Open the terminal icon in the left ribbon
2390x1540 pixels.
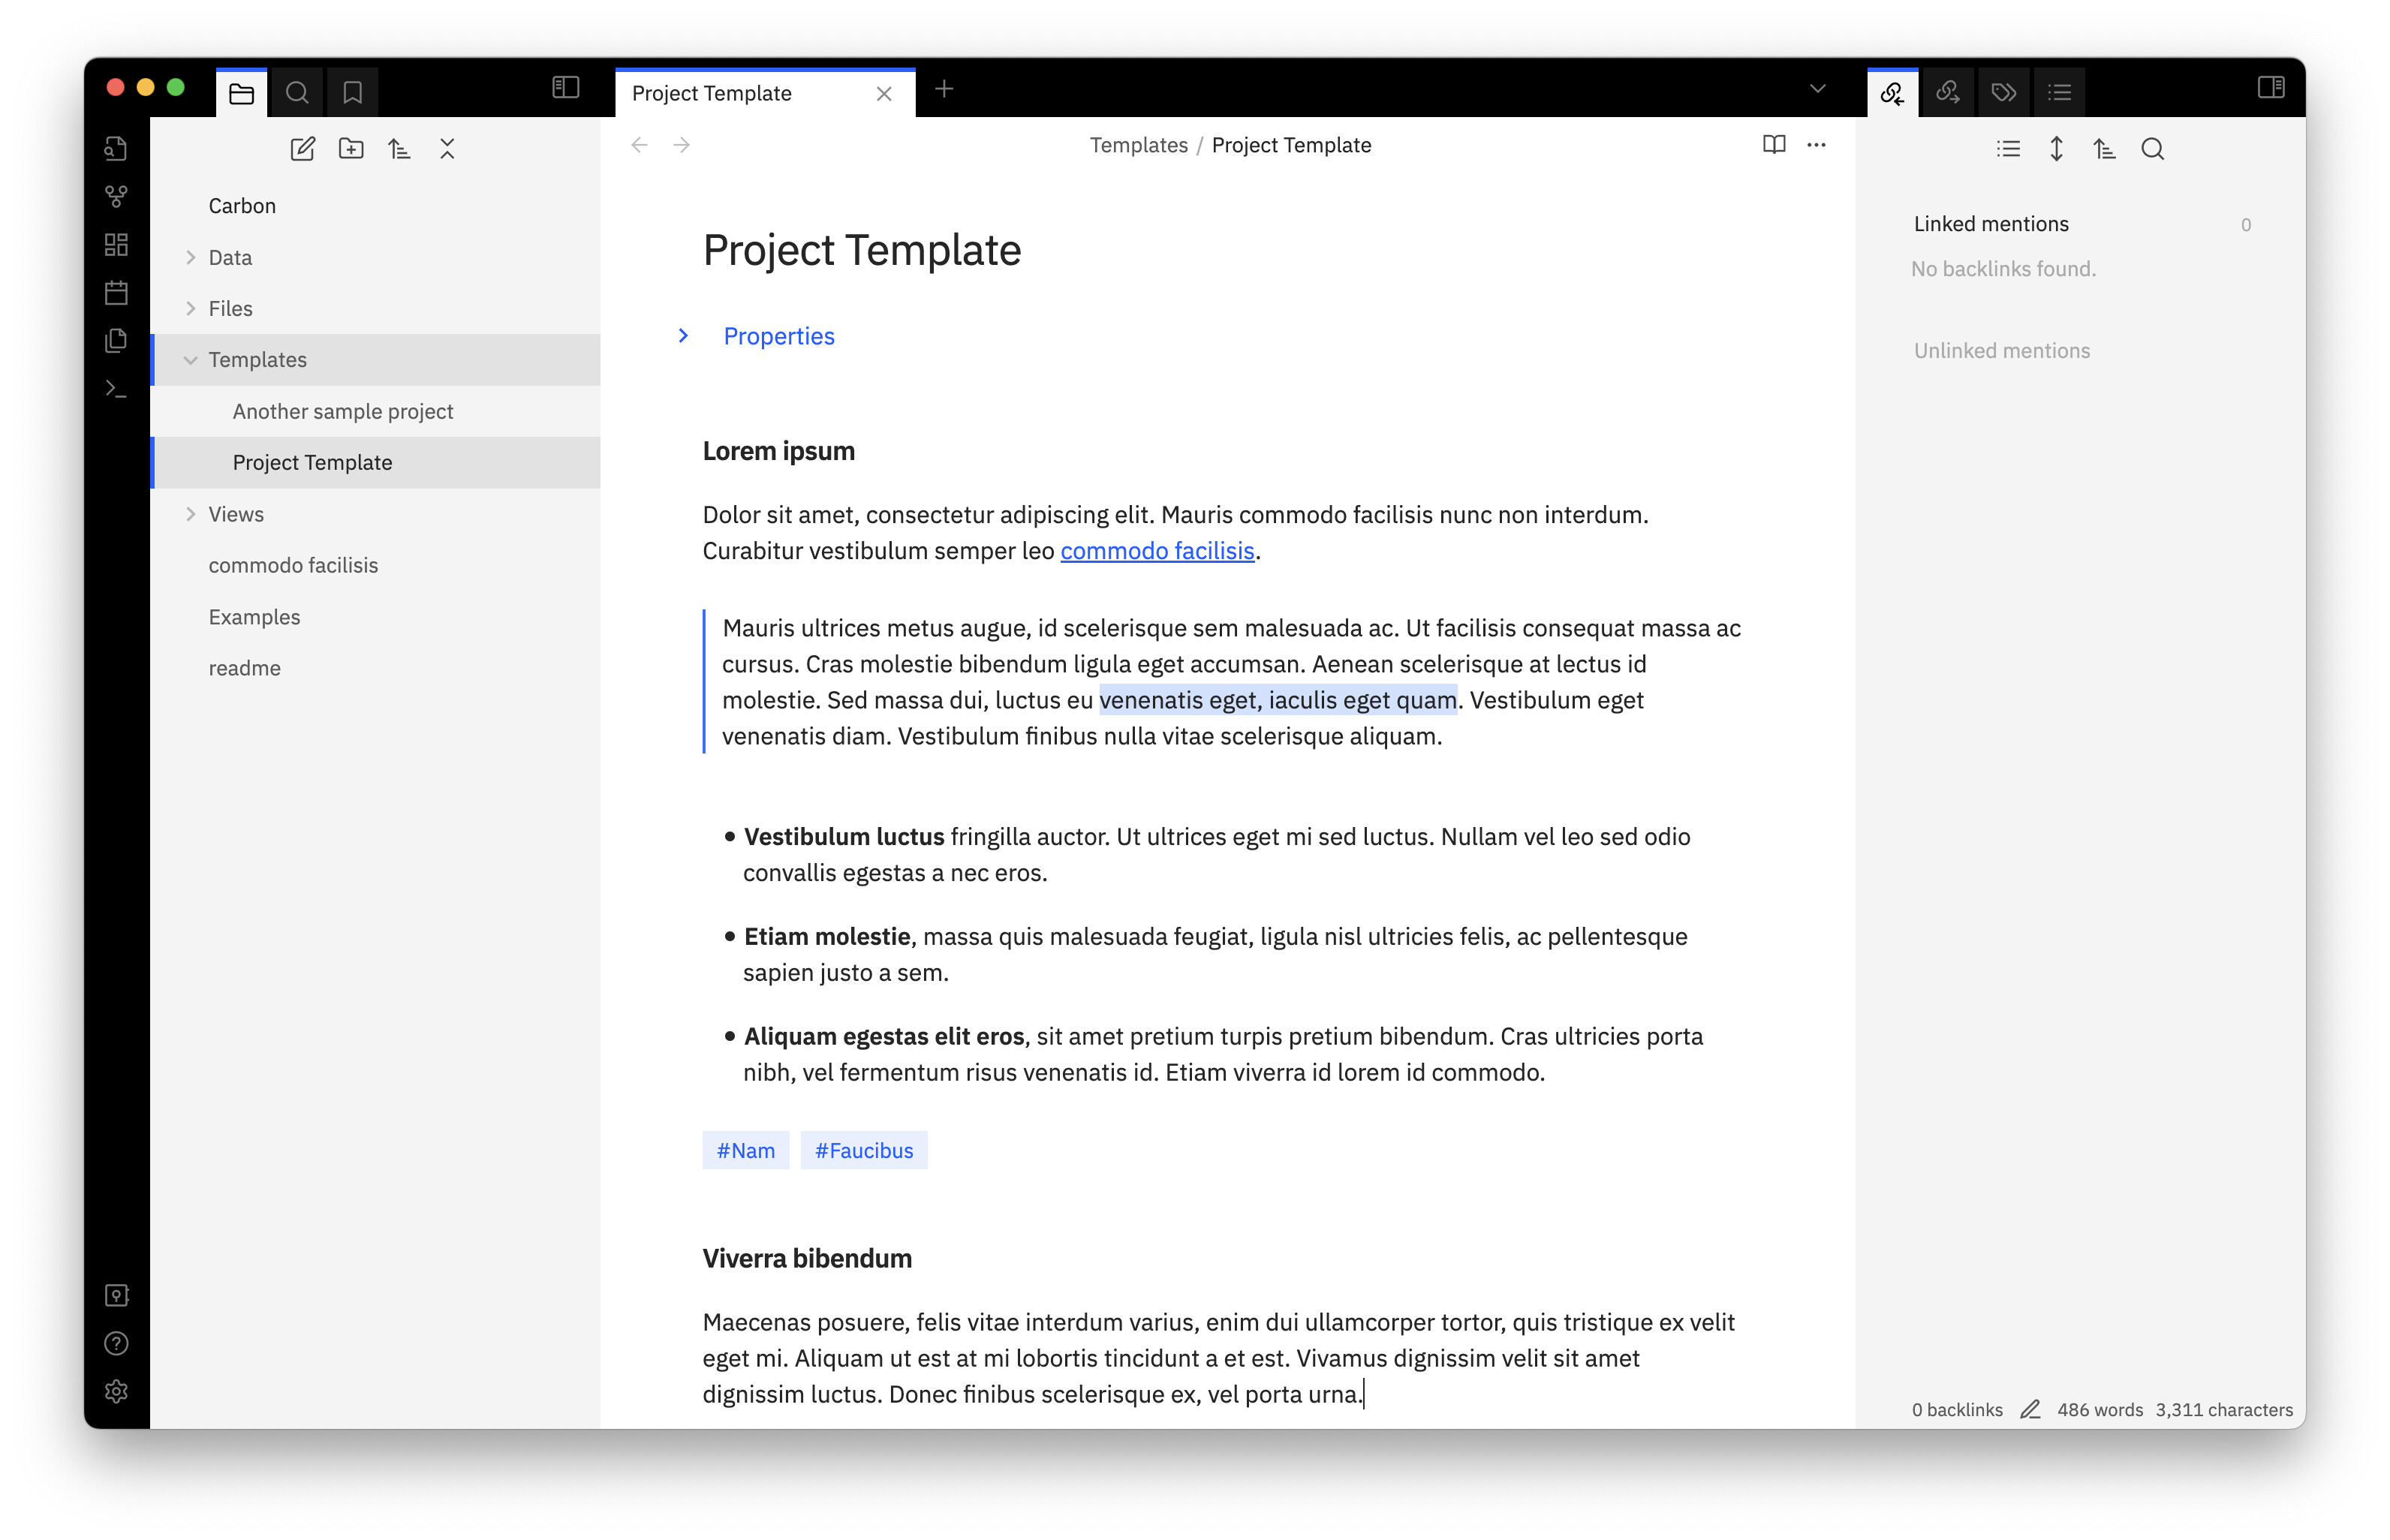116,388
